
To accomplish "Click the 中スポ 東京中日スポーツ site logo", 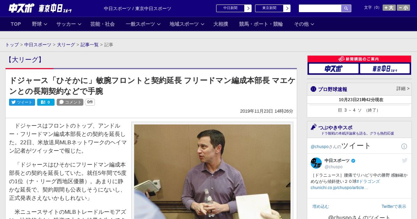I will 40,8.
